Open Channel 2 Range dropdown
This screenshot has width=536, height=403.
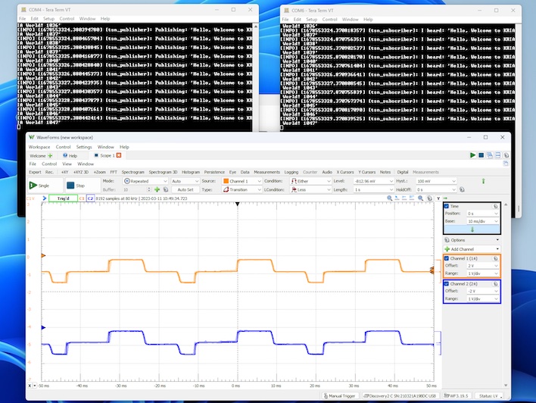[x=483, y=299]
